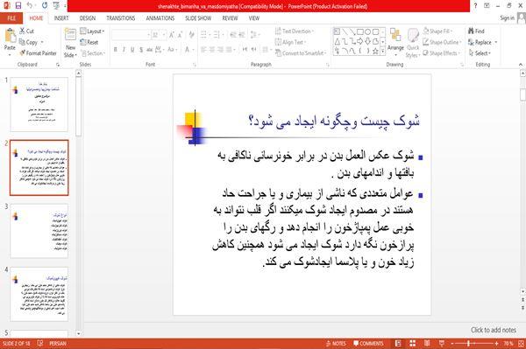Insert a New Slide using the large icon
The height and width of the screenshot is (349, 526).
(70, 35)
